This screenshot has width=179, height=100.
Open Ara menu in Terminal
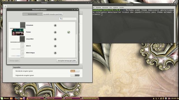coord(110,7)
